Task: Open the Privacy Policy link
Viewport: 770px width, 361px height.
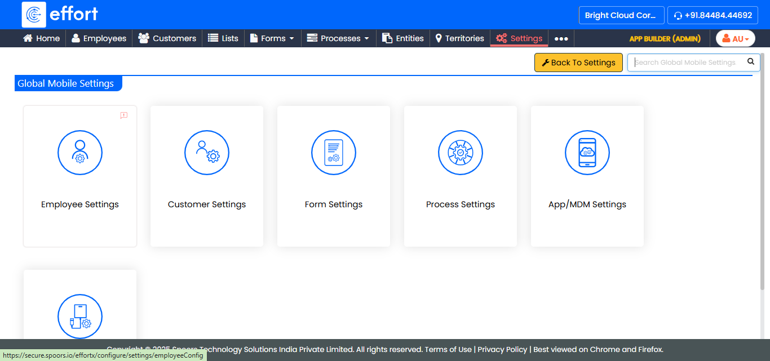Action: coord(502,349)
